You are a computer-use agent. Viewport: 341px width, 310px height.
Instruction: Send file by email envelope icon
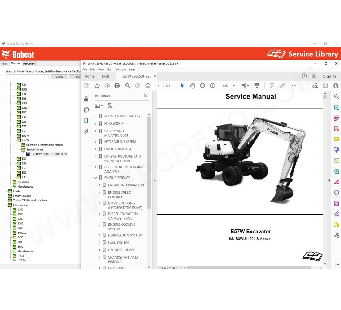pos(325,86)
